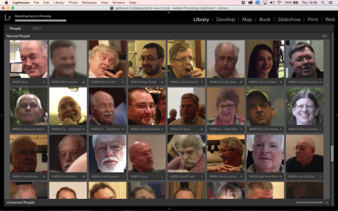
Task: Click the NMRA Frank Baker name label
Action: point(25,176)
